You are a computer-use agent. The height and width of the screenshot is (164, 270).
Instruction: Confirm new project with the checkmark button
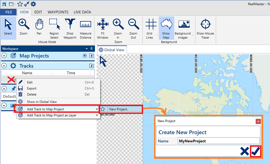[x=256, y=151]
